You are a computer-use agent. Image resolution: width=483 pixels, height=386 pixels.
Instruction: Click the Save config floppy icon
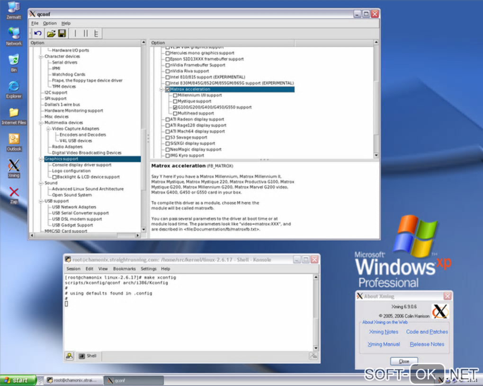[62, 33]
